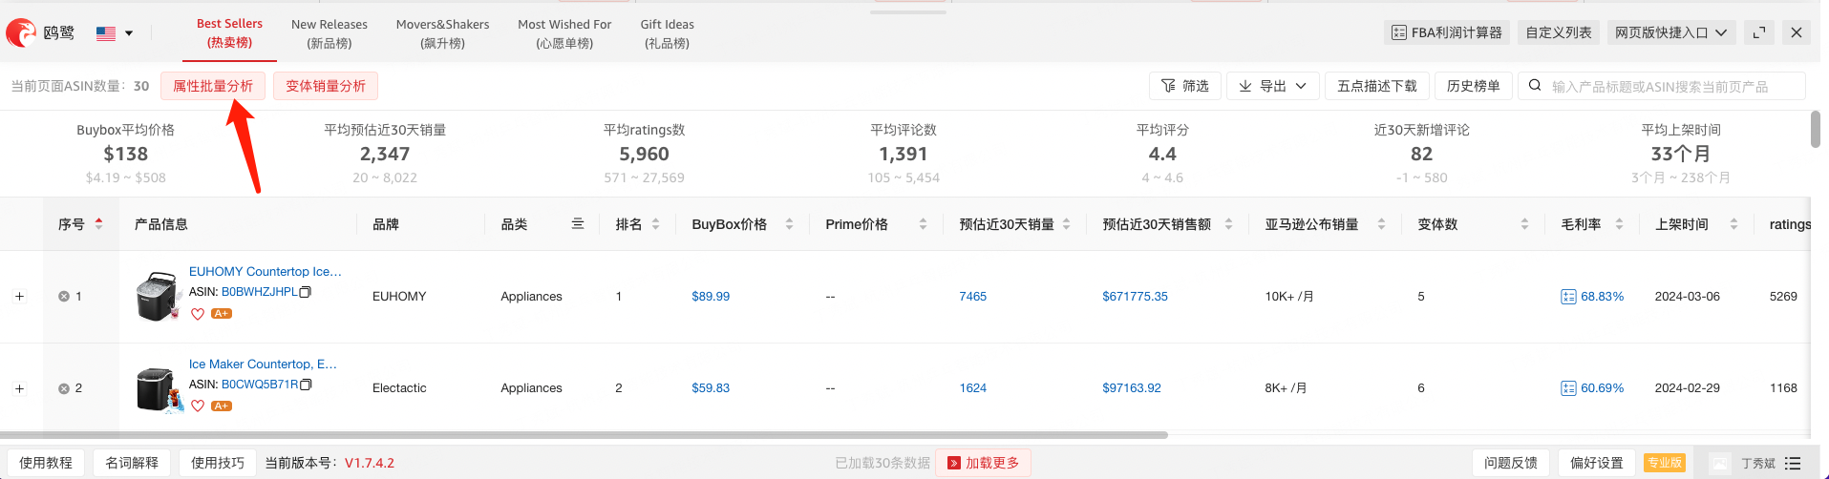This screenshot has width=1829, height=479.
Task: Open the 名词解释 glossary
Action: (132, 463)
